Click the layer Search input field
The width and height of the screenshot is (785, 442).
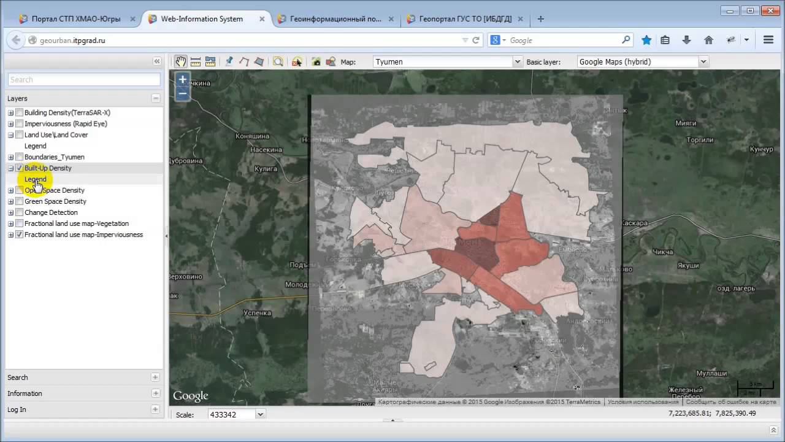click(x=84, y=80)
